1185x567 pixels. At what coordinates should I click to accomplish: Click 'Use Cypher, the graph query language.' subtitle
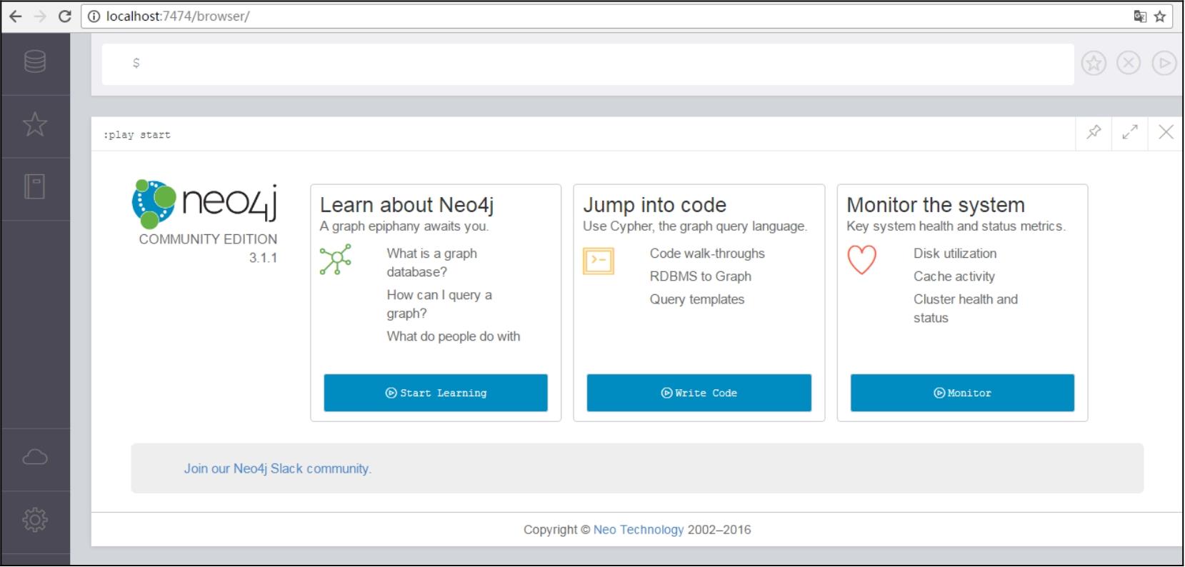(x=695, y=226)
